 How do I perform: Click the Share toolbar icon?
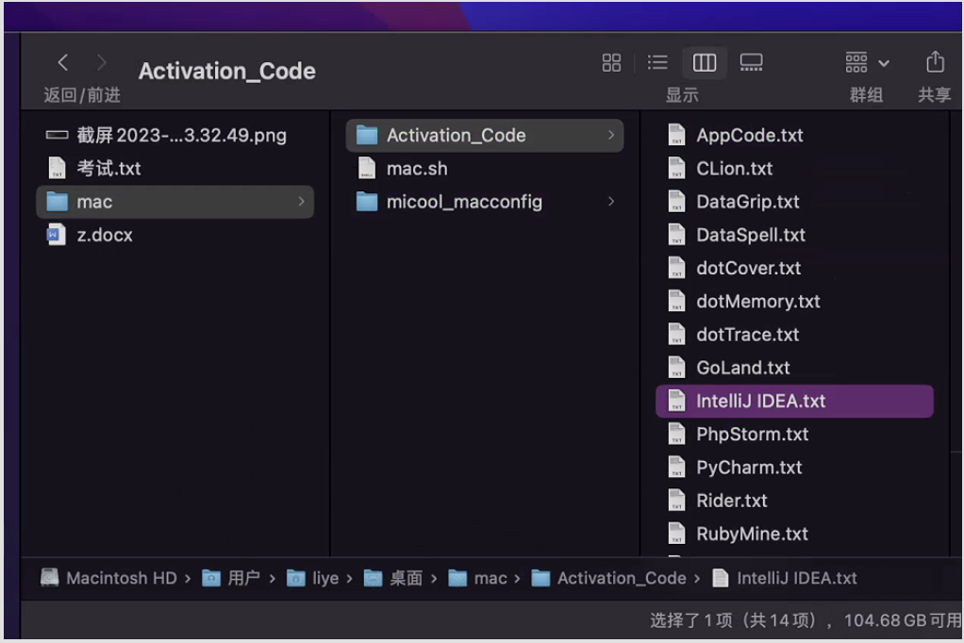coord(934,62)
